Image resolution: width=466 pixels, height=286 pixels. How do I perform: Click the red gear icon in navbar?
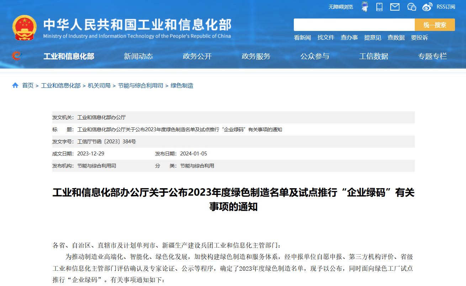click(16, 56)
